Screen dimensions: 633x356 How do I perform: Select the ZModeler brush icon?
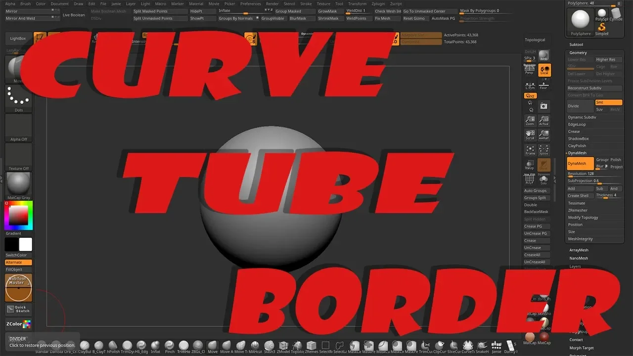coord(283,347)
